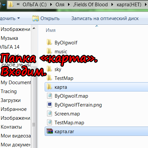This screenshot has height=148, width=148.
Task: Click Открыть toolbar button
Action: pos(46,18)
